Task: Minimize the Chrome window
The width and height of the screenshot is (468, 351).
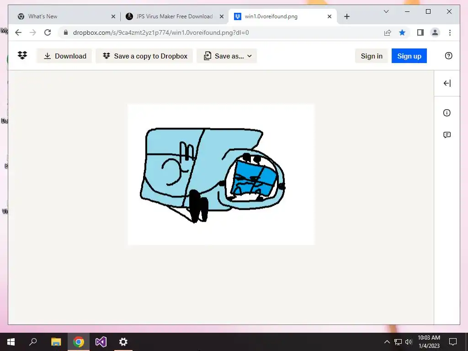Action: [407, 11]
